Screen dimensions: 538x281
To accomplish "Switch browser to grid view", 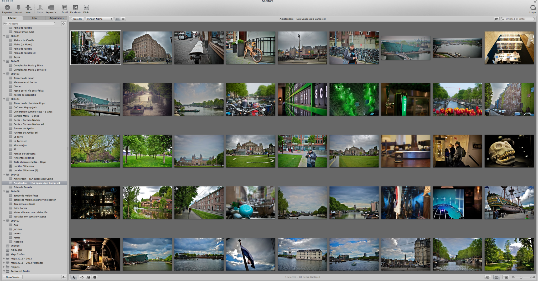I will (x=118, y=19).
